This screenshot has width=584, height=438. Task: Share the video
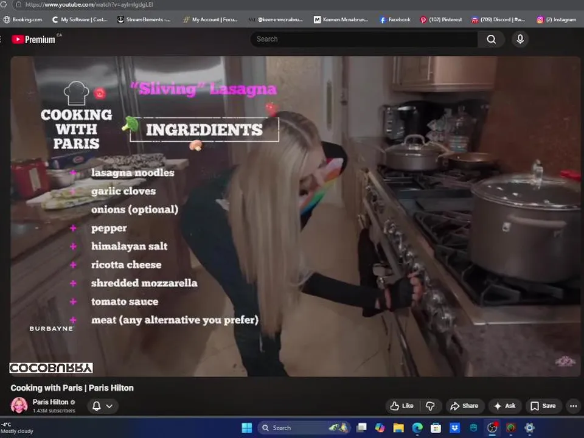coord(464,406)
